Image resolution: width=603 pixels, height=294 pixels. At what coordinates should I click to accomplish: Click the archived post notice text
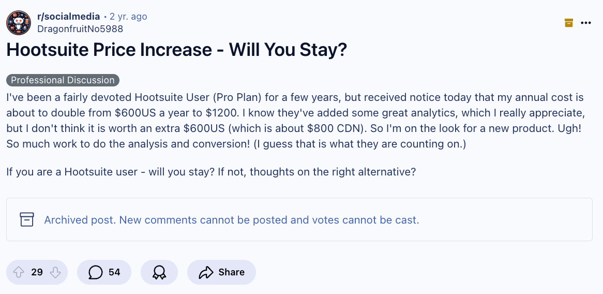pyautogui.click(x=231, y=220)
